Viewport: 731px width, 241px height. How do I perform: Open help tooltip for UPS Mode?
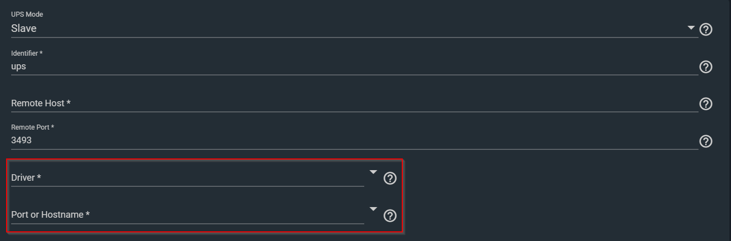(706, 29)
